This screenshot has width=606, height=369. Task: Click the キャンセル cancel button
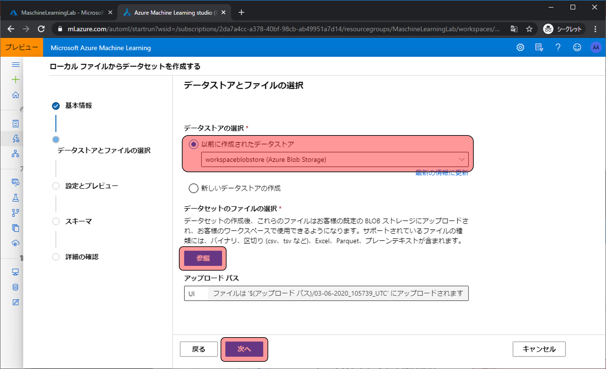tap(539, 349)
